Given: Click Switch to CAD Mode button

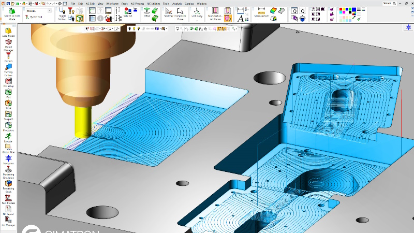Looking at the screenshot, I should click(12, 14).
